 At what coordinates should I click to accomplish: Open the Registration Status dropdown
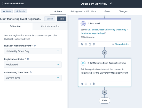(33, 65)
